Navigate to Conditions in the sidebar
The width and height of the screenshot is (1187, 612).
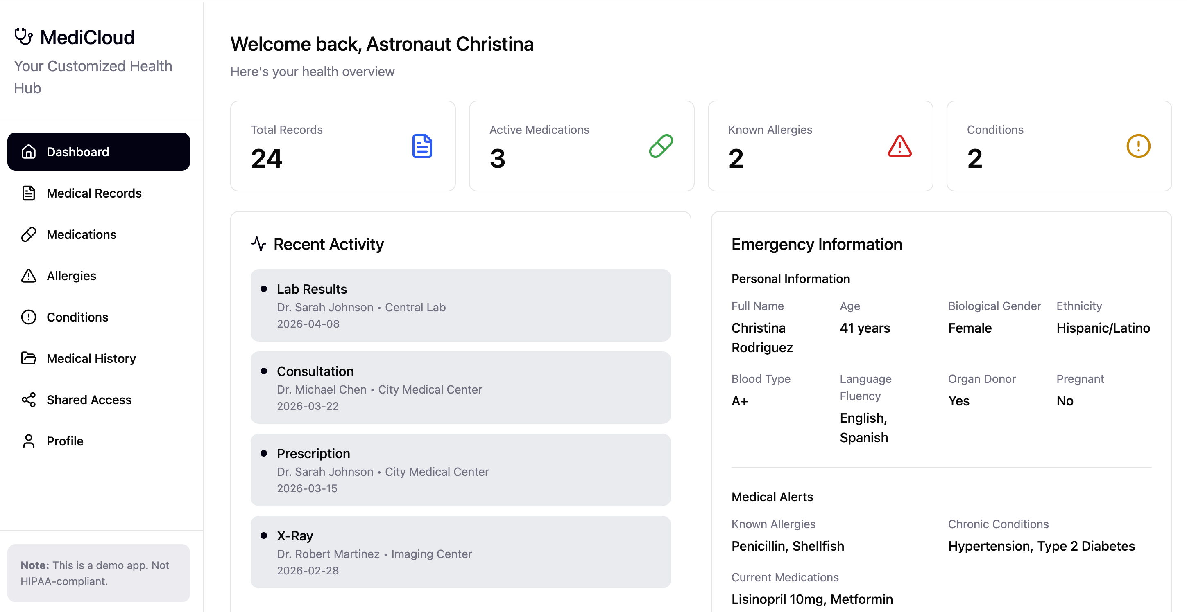click(x=77, y=317)
